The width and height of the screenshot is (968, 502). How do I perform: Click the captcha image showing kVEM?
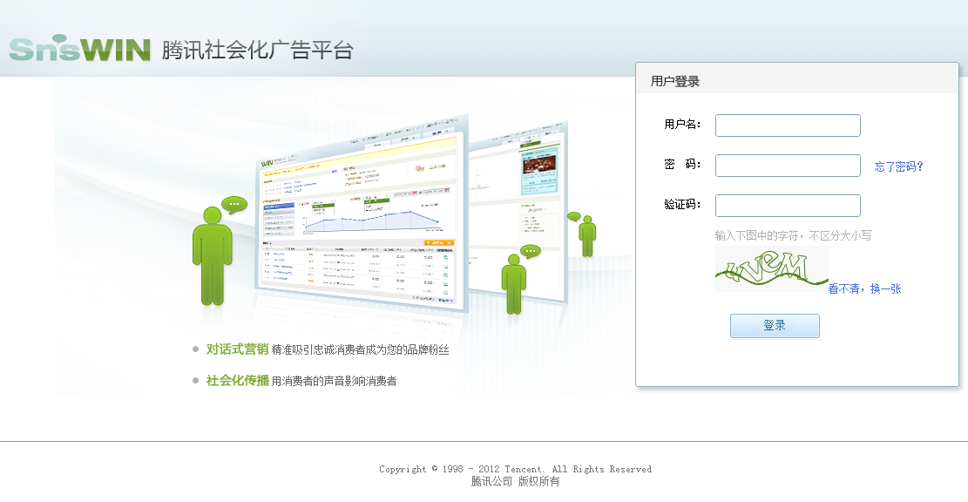pos(770,268)
